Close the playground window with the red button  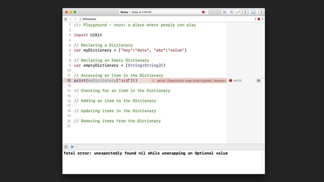[66, 12]
